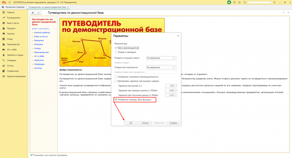The height and width of the screenshot is (158, 292).
Task: Open the Руководителю chart icon
Action: tap(3, 18)
